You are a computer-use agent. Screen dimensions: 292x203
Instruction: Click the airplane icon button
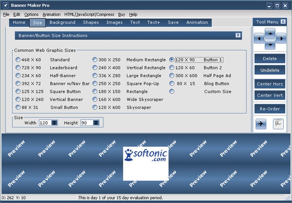coord(261,124)
